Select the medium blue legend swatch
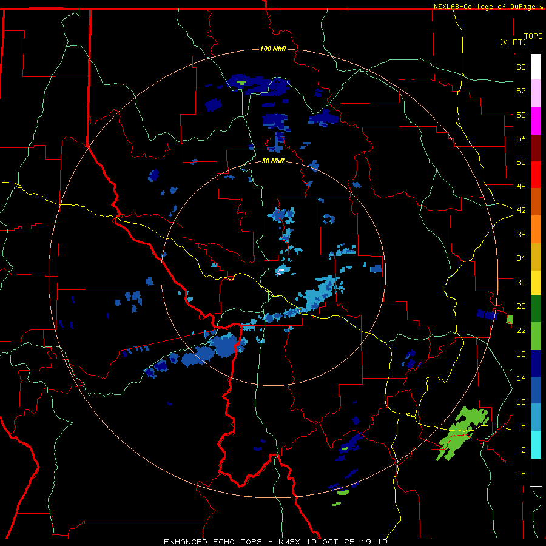The height and width of the screenshot is (546, 546). coord(536,390)
